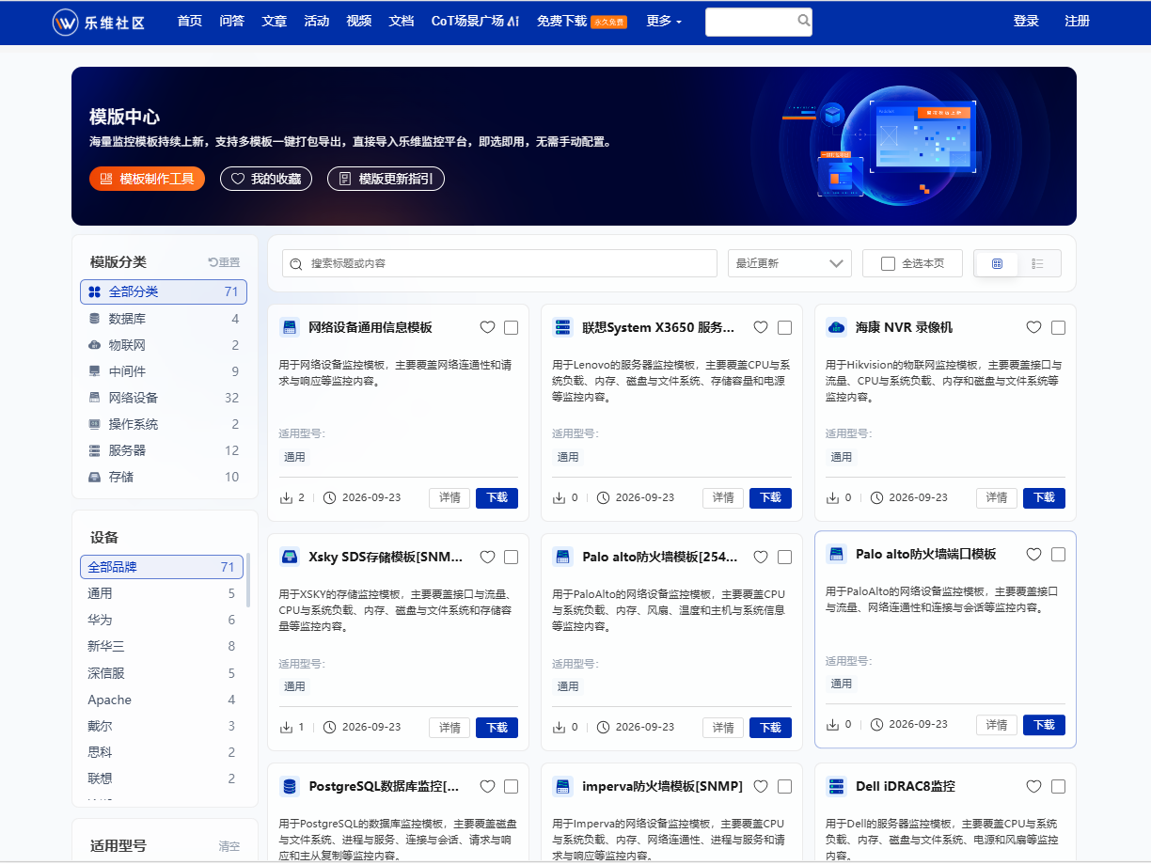Viewport: 1151px width, 865px height.
Task: Select the 联想System X3650 card checkbox
Action: pos(784,327)
